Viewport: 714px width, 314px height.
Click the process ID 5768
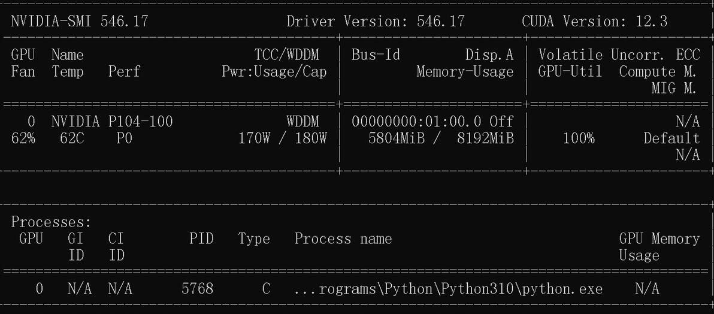197,289
